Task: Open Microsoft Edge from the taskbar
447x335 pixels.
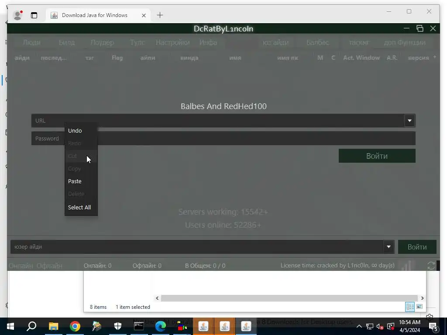Action: click(x=161, y=326)
